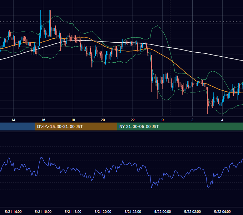Click the 5/21 16:00 date label
The height and width of the screenshot is (215, 243).
click(43, 211)
